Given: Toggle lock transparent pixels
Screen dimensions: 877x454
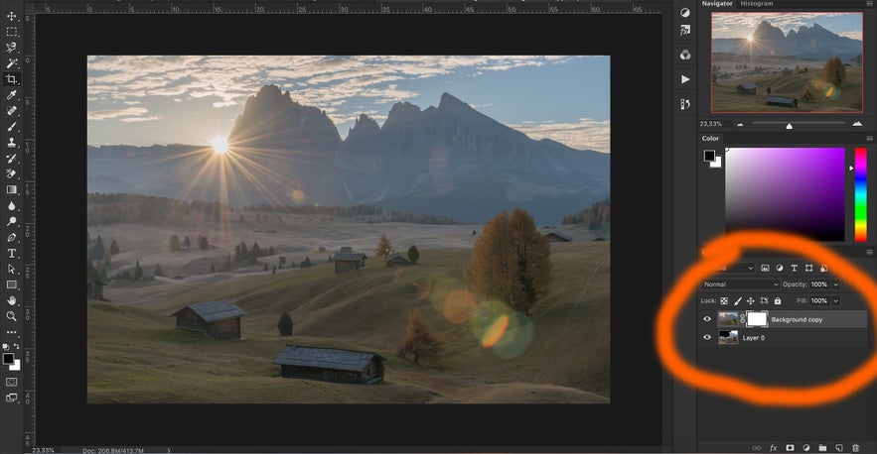Looking at the screenshot, I should point(724,301).
